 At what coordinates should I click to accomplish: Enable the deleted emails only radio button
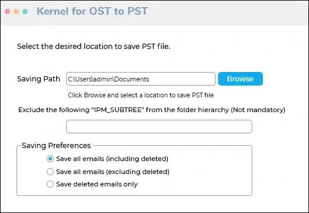pyautogui.click(x=50, y=184)
